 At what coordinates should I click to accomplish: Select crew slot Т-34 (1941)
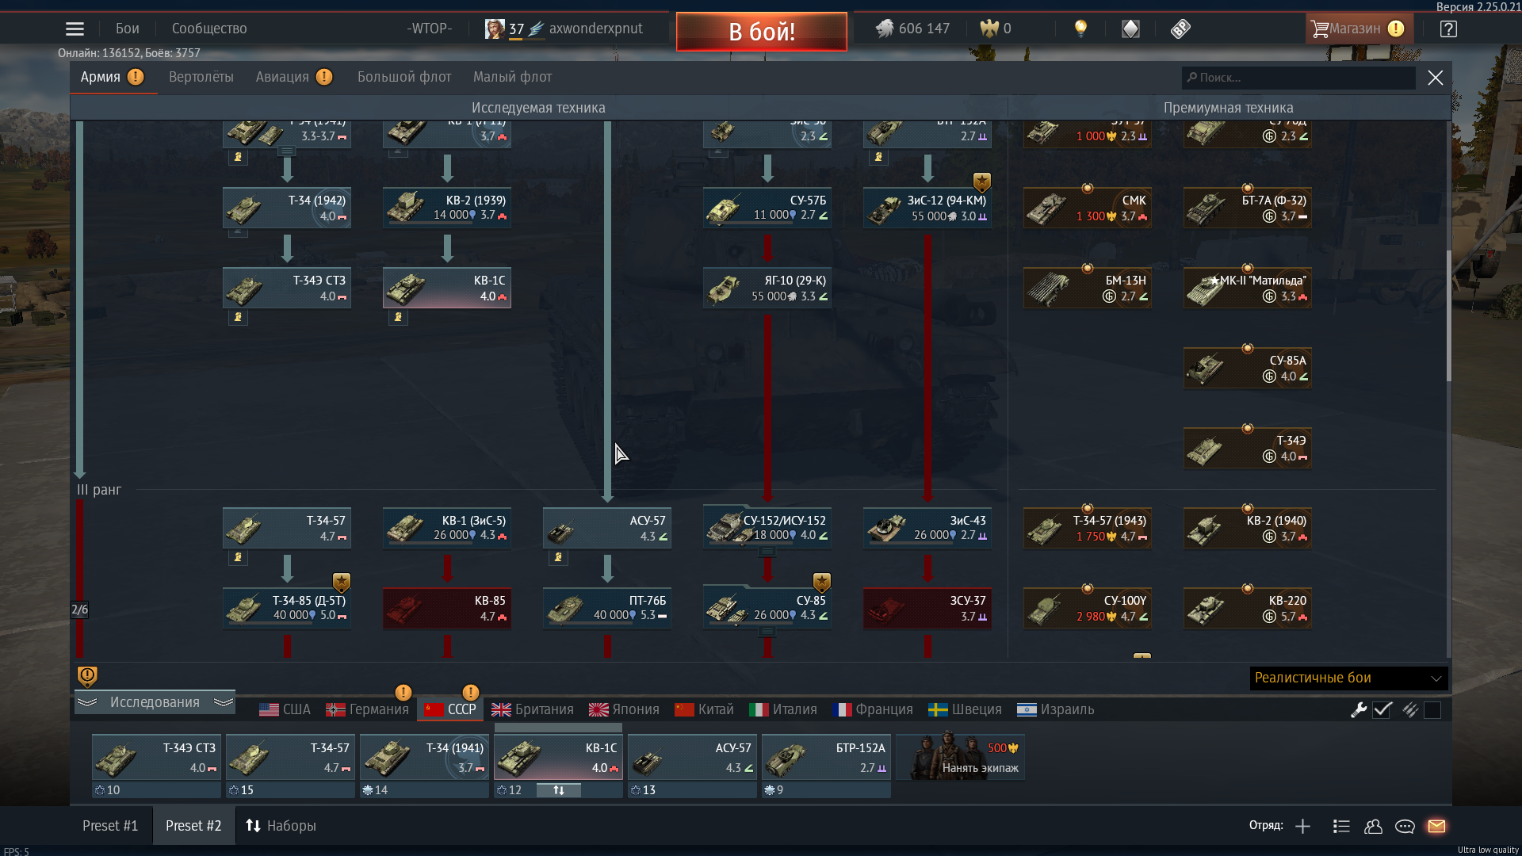424,758
